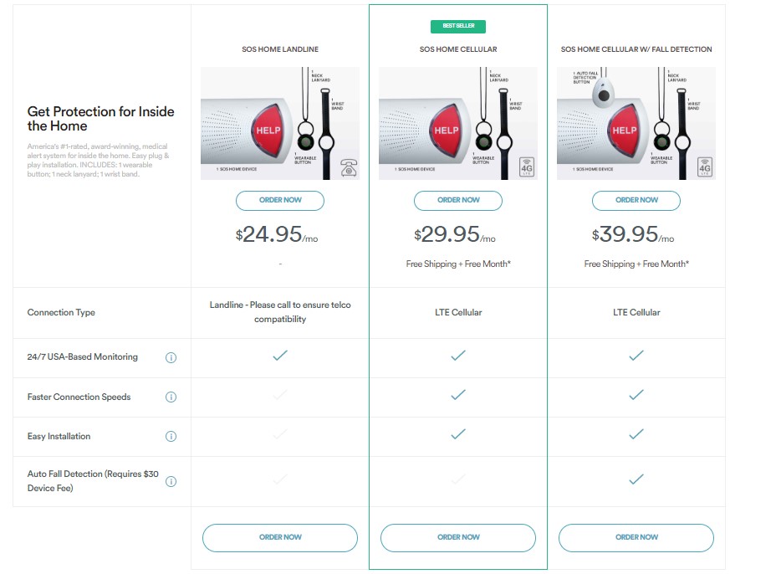Screen dimensions: 776x574
Task: Click Easy Installation checkmark under SOS Home Cellular
Action: (x=458, y=434)
